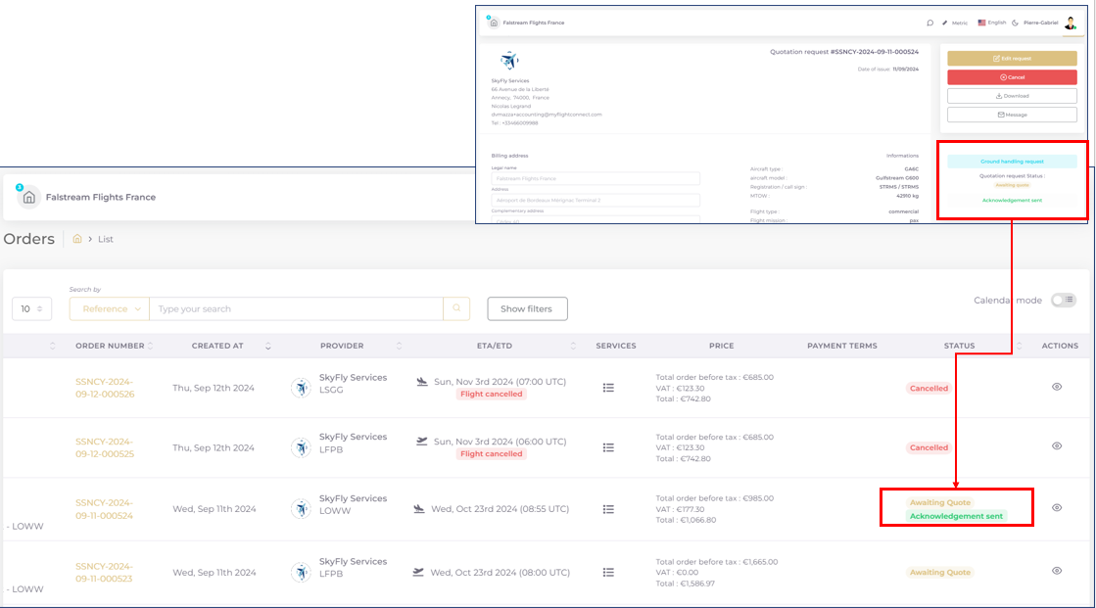Screen dimensions: 1096x608
Task: Click the Payment Terms column header
Action: point(841,346)
